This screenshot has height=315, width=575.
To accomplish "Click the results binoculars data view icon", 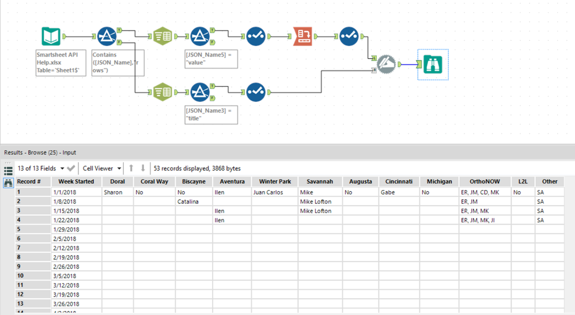I will coord(8,183).
